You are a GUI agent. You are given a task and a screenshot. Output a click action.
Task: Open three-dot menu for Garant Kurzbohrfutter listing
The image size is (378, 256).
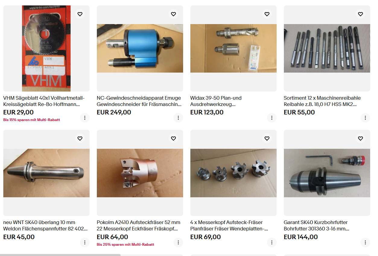tap(365, 242)
